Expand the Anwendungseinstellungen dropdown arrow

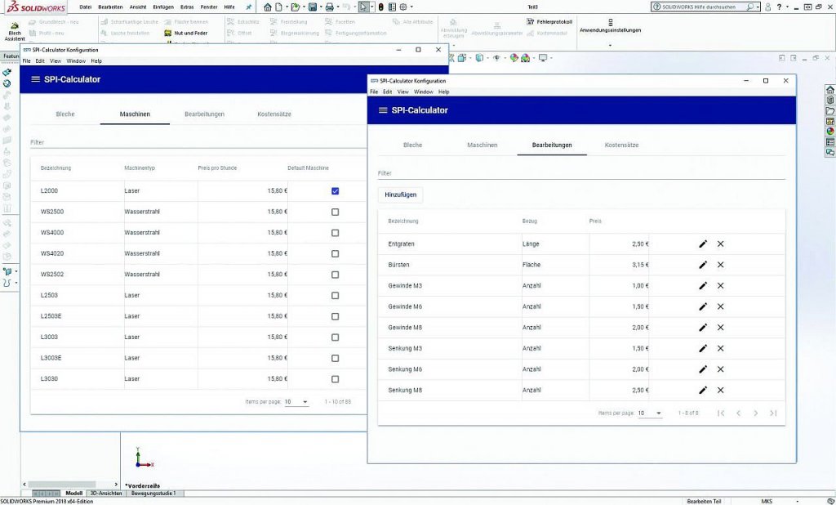[610, 46]
